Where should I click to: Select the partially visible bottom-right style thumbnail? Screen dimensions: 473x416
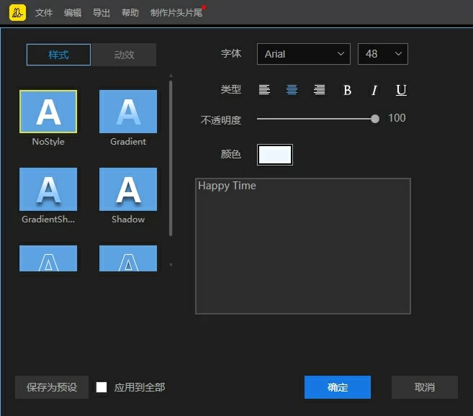(128, 258)
